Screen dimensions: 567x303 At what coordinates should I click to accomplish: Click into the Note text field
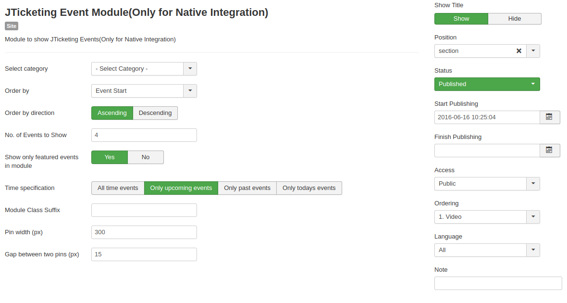(498, 283)
